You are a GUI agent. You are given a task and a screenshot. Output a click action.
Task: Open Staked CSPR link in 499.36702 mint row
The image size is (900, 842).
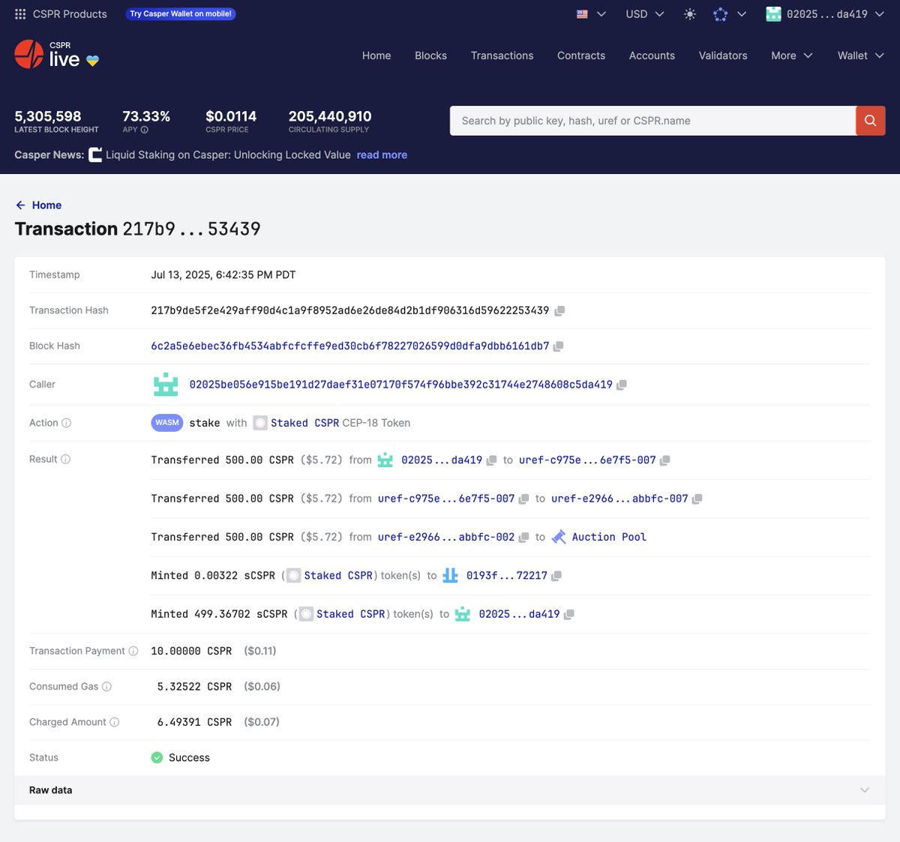pyautogui.click(x=350, y=614)
